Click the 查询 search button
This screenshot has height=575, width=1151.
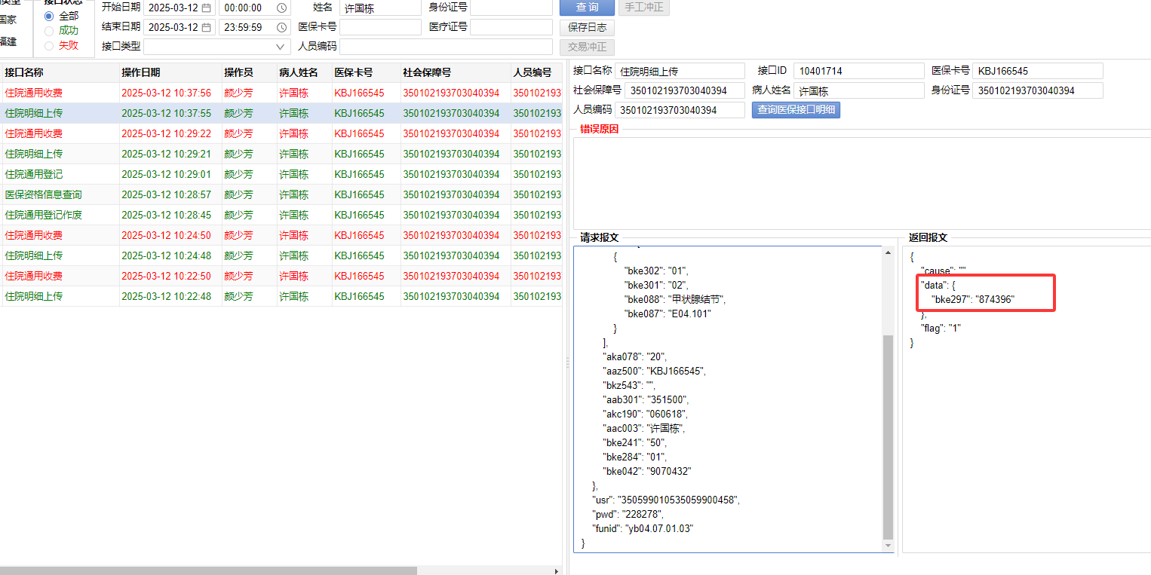click(587, 8)
